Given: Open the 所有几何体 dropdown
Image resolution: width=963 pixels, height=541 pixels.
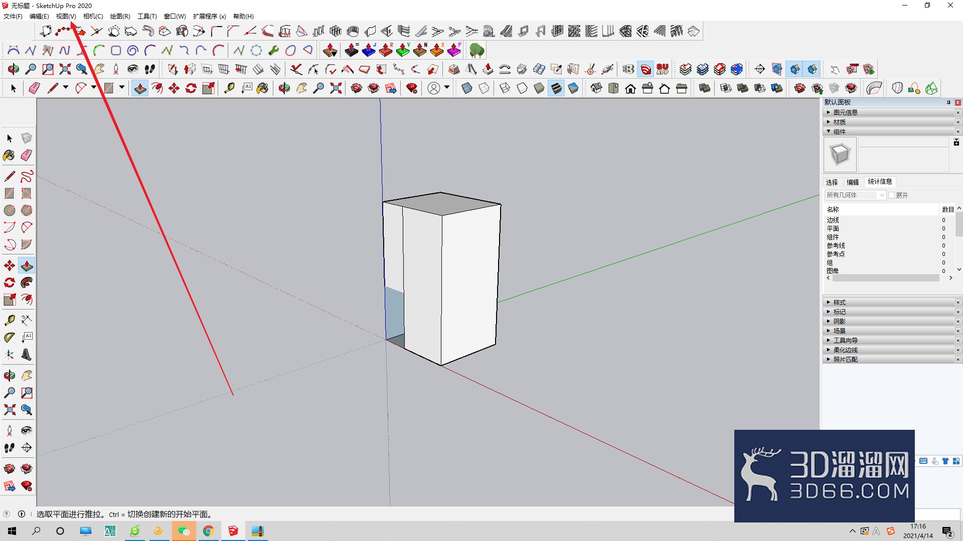Looking at the screenshot, I should coord(855,195).
